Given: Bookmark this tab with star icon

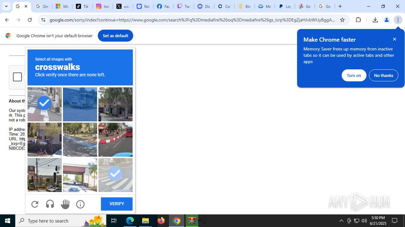Looking at the screenshot, I should tap(342, 20).
